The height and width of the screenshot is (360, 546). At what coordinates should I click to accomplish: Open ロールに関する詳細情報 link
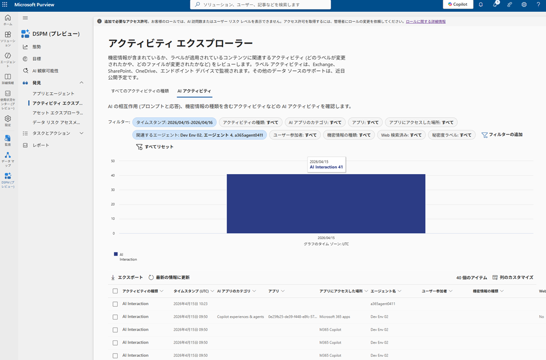[425, 22]
